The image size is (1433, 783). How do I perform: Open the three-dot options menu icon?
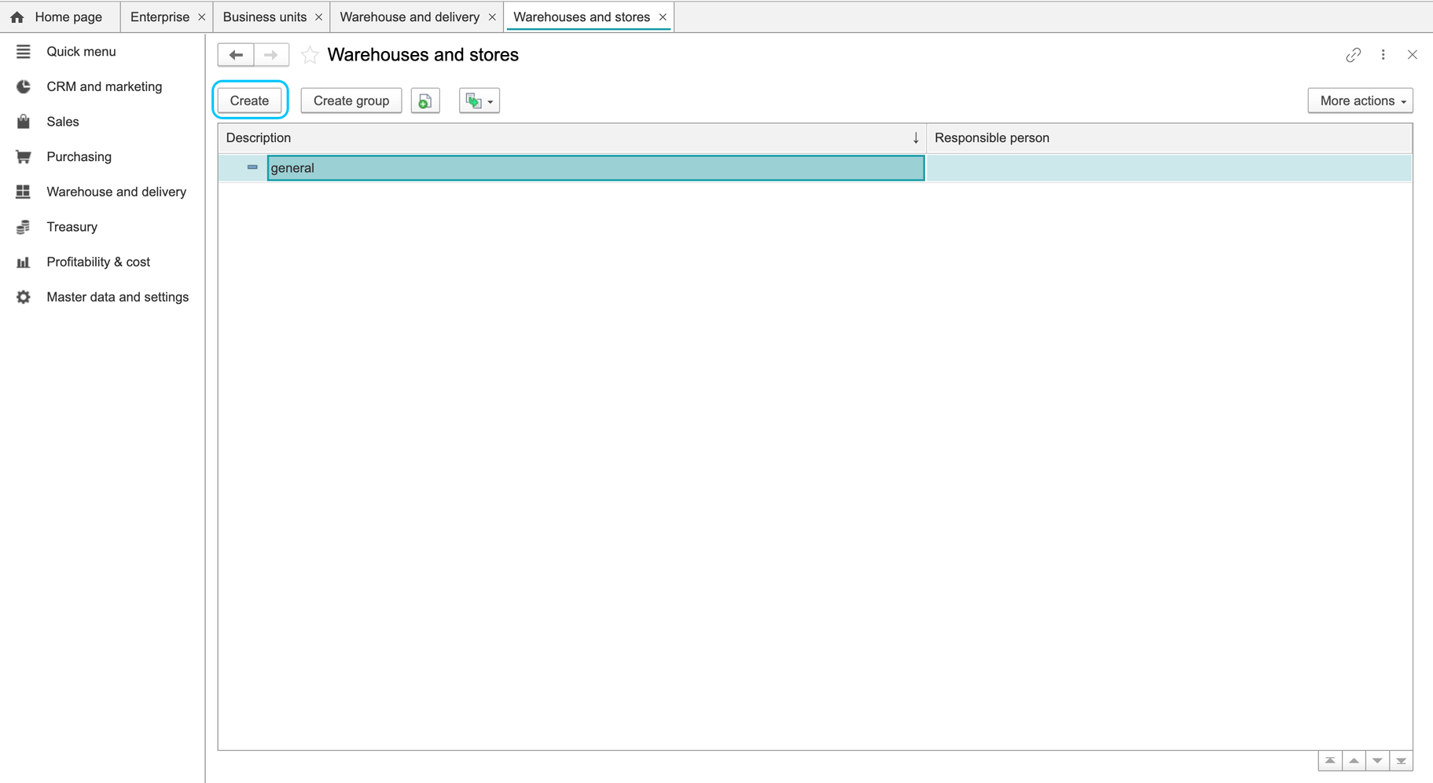point(1383,55)
